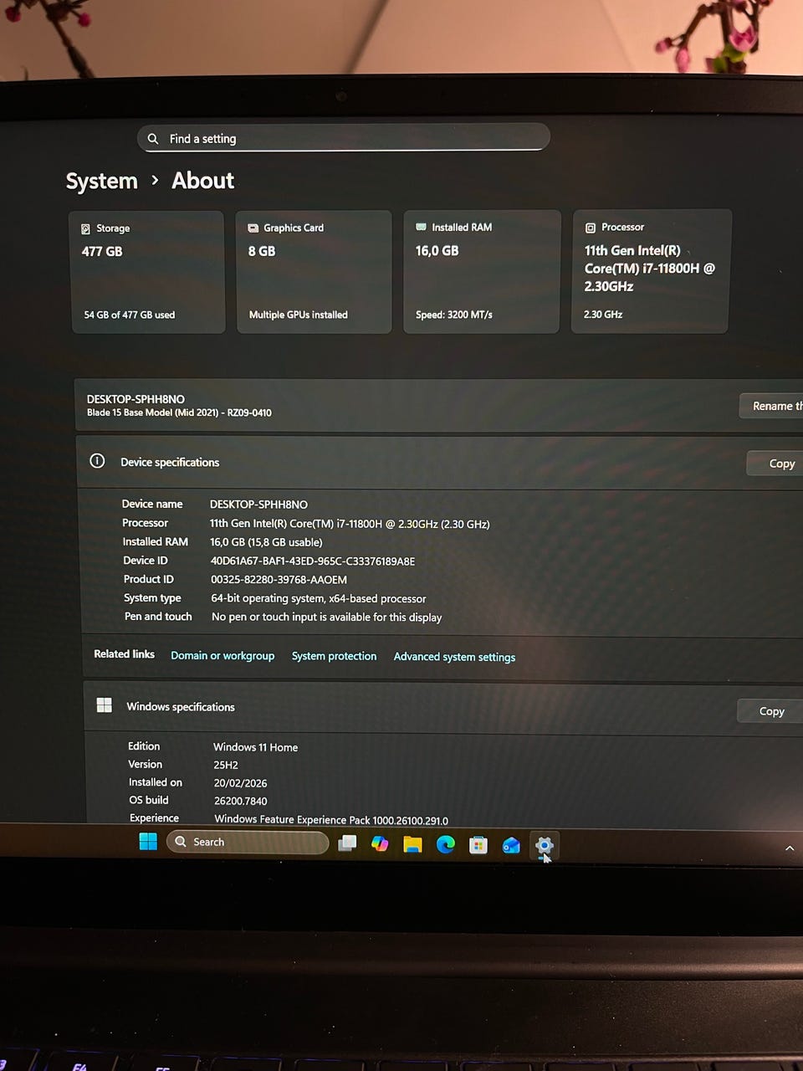Go back to System in the breadcrumb

click(101, 181)
